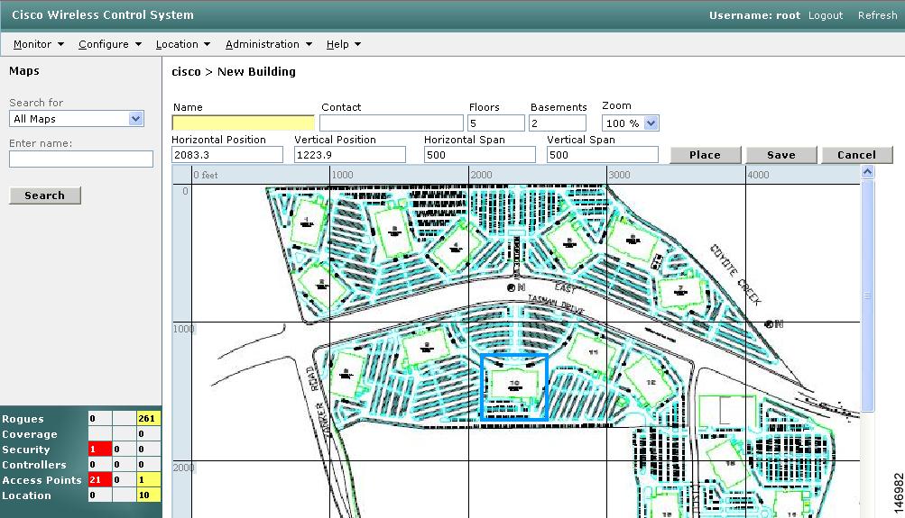
Task: Click the Rogues alarm label
Action: pos(23,419)
